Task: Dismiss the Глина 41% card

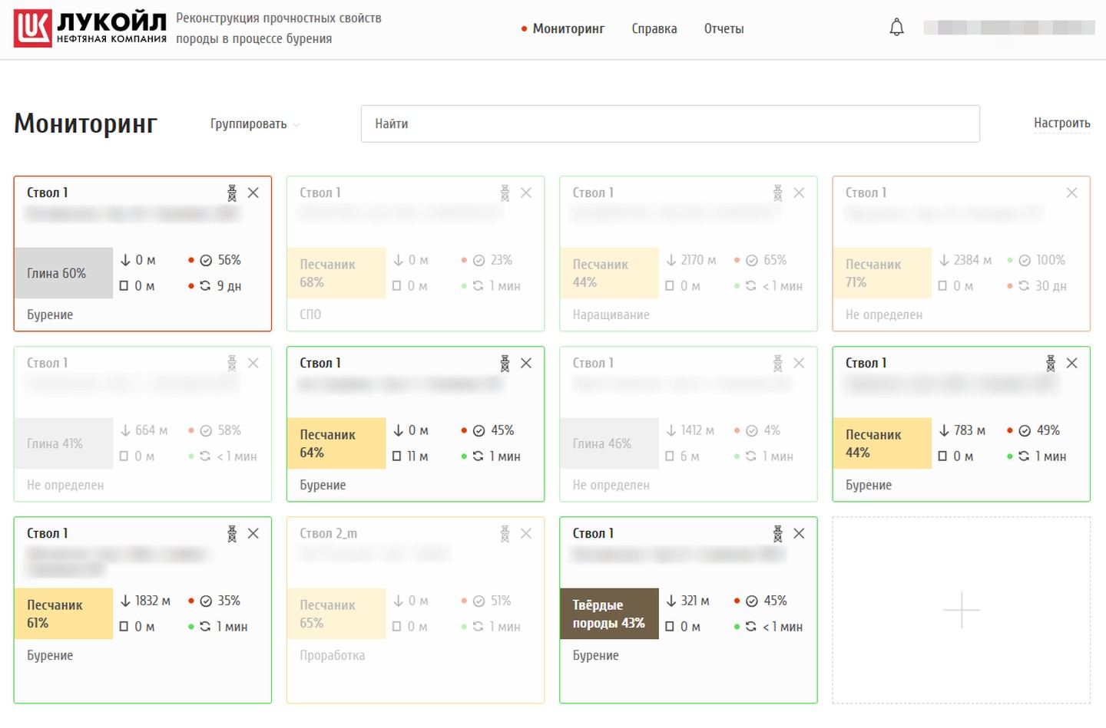Action: pyautogui.click(x=253, y=364)
